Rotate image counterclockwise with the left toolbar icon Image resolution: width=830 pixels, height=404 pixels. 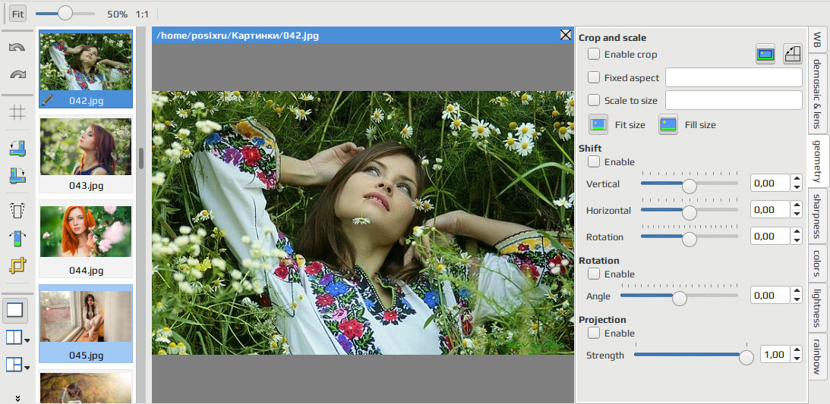pos(17,149)
